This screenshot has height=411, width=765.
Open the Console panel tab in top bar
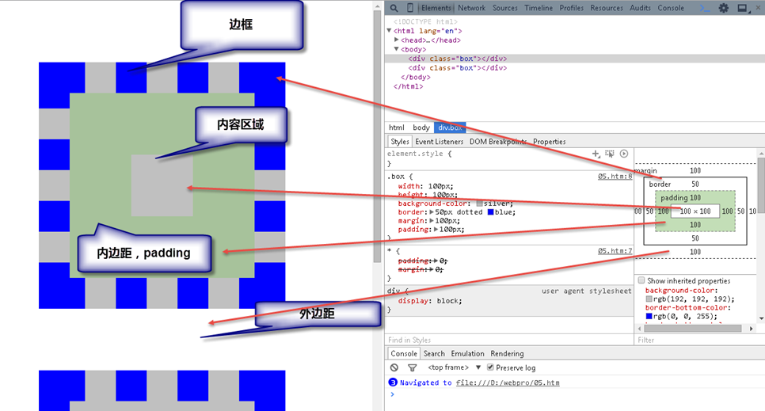click(671, 8)
